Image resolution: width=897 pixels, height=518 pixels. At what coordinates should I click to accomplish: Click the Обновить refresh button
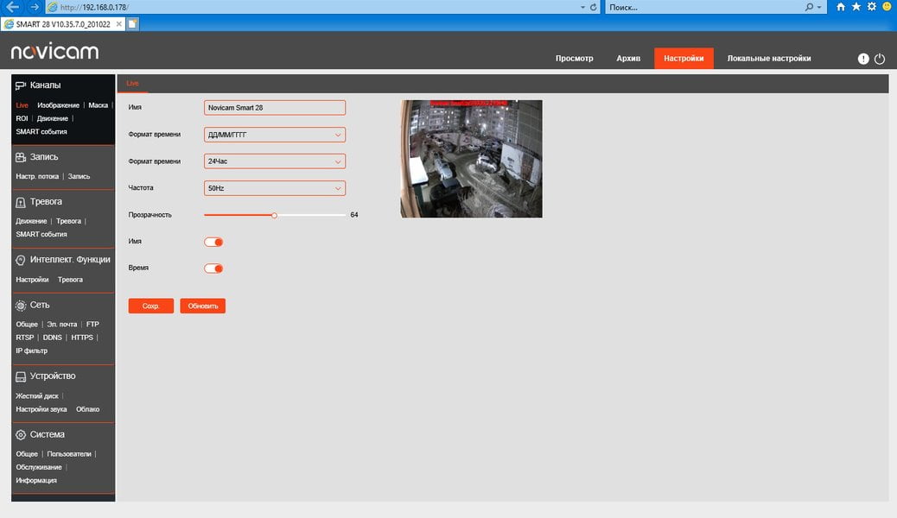202,306
